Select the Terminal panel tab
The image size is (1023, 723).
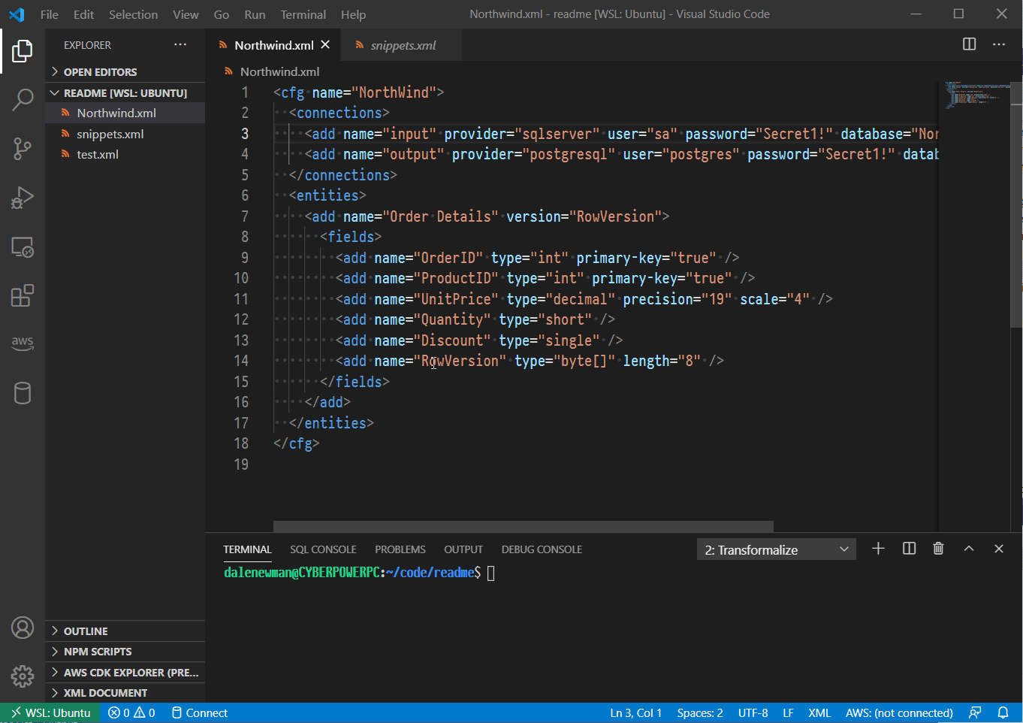247,549
